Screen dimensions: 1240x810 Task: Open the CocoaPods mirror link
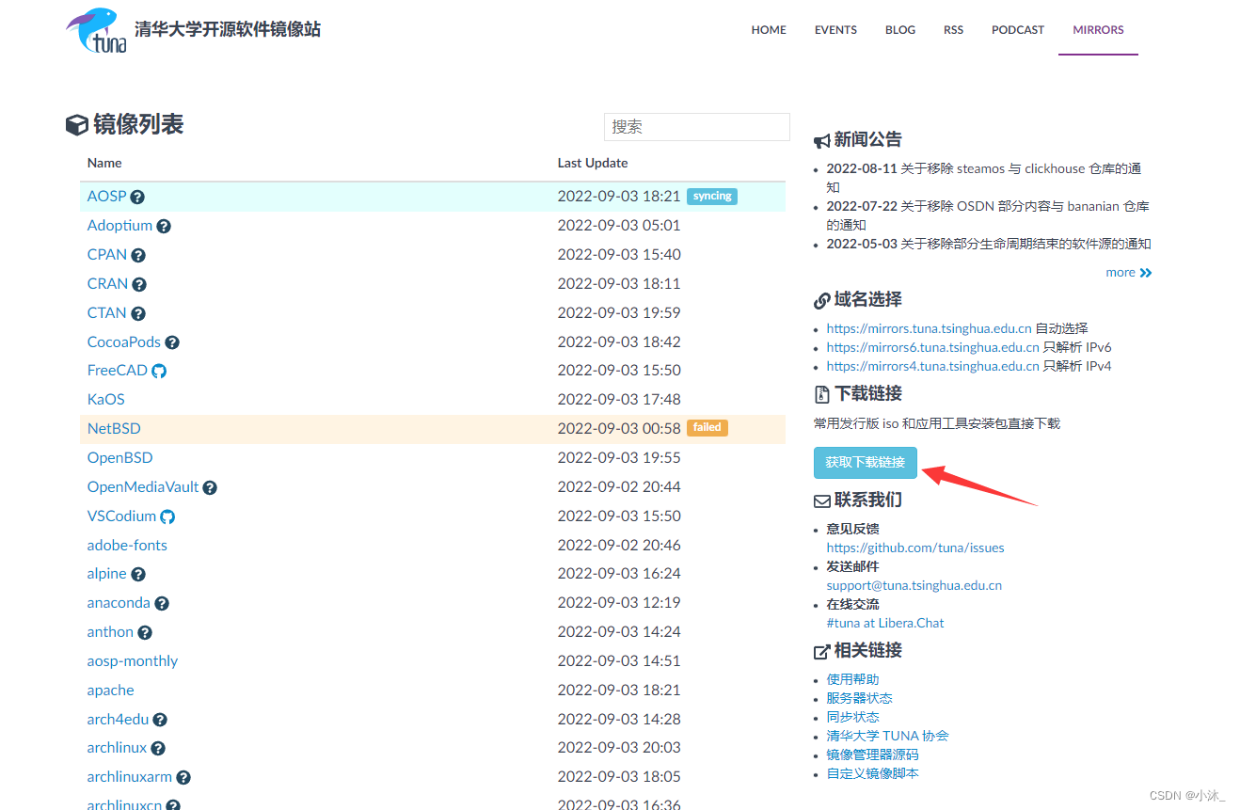124,342
